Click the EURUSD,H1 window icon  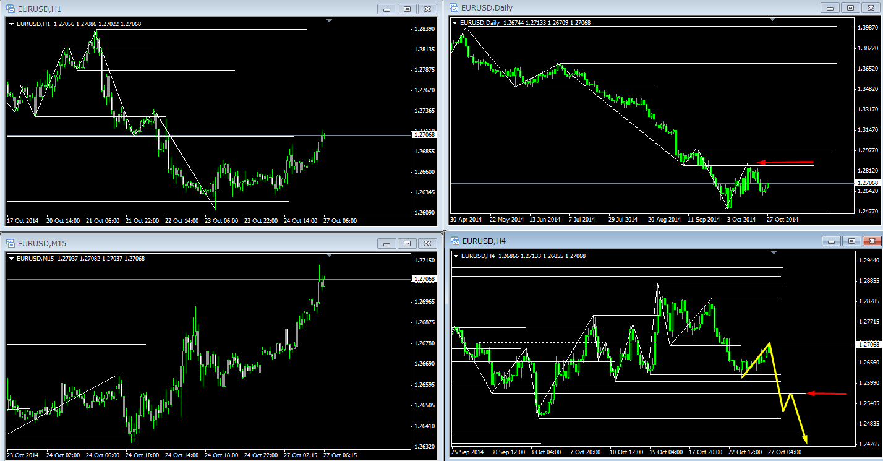pos(10,9)
